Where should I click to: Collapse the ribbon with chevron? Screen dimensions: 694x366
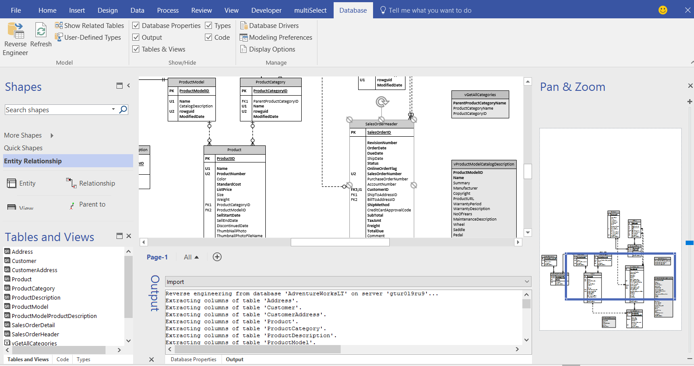691,62
